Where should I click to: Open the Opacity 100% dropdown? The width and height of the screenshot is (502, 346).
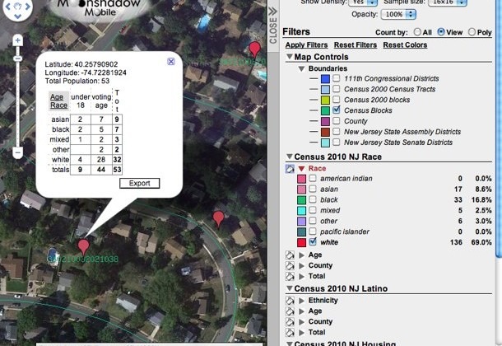[398, 15]
